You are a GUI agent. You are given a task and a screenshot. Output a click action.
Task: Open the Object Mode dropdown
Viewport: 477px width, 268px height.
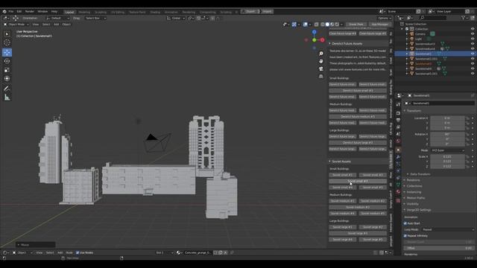tap(16, 25)
